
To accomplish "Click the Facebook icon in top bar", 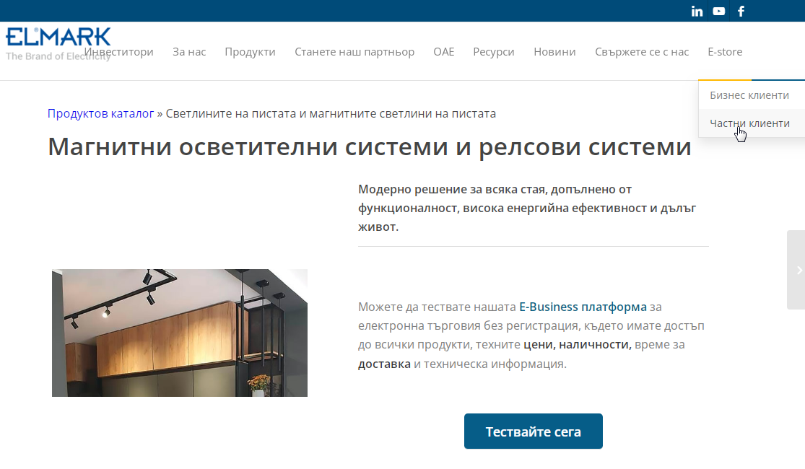I will [x=741, y=11].
